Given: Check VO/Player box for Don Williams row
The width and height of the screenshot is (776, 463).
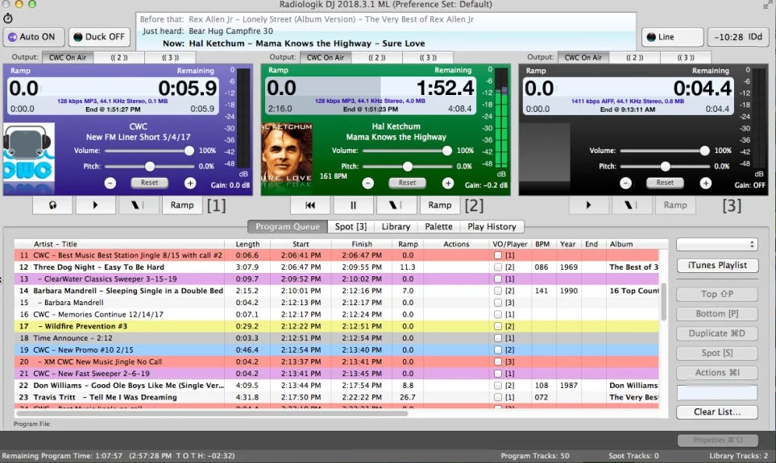Looking at the screenshot, I should pos(498,386).
